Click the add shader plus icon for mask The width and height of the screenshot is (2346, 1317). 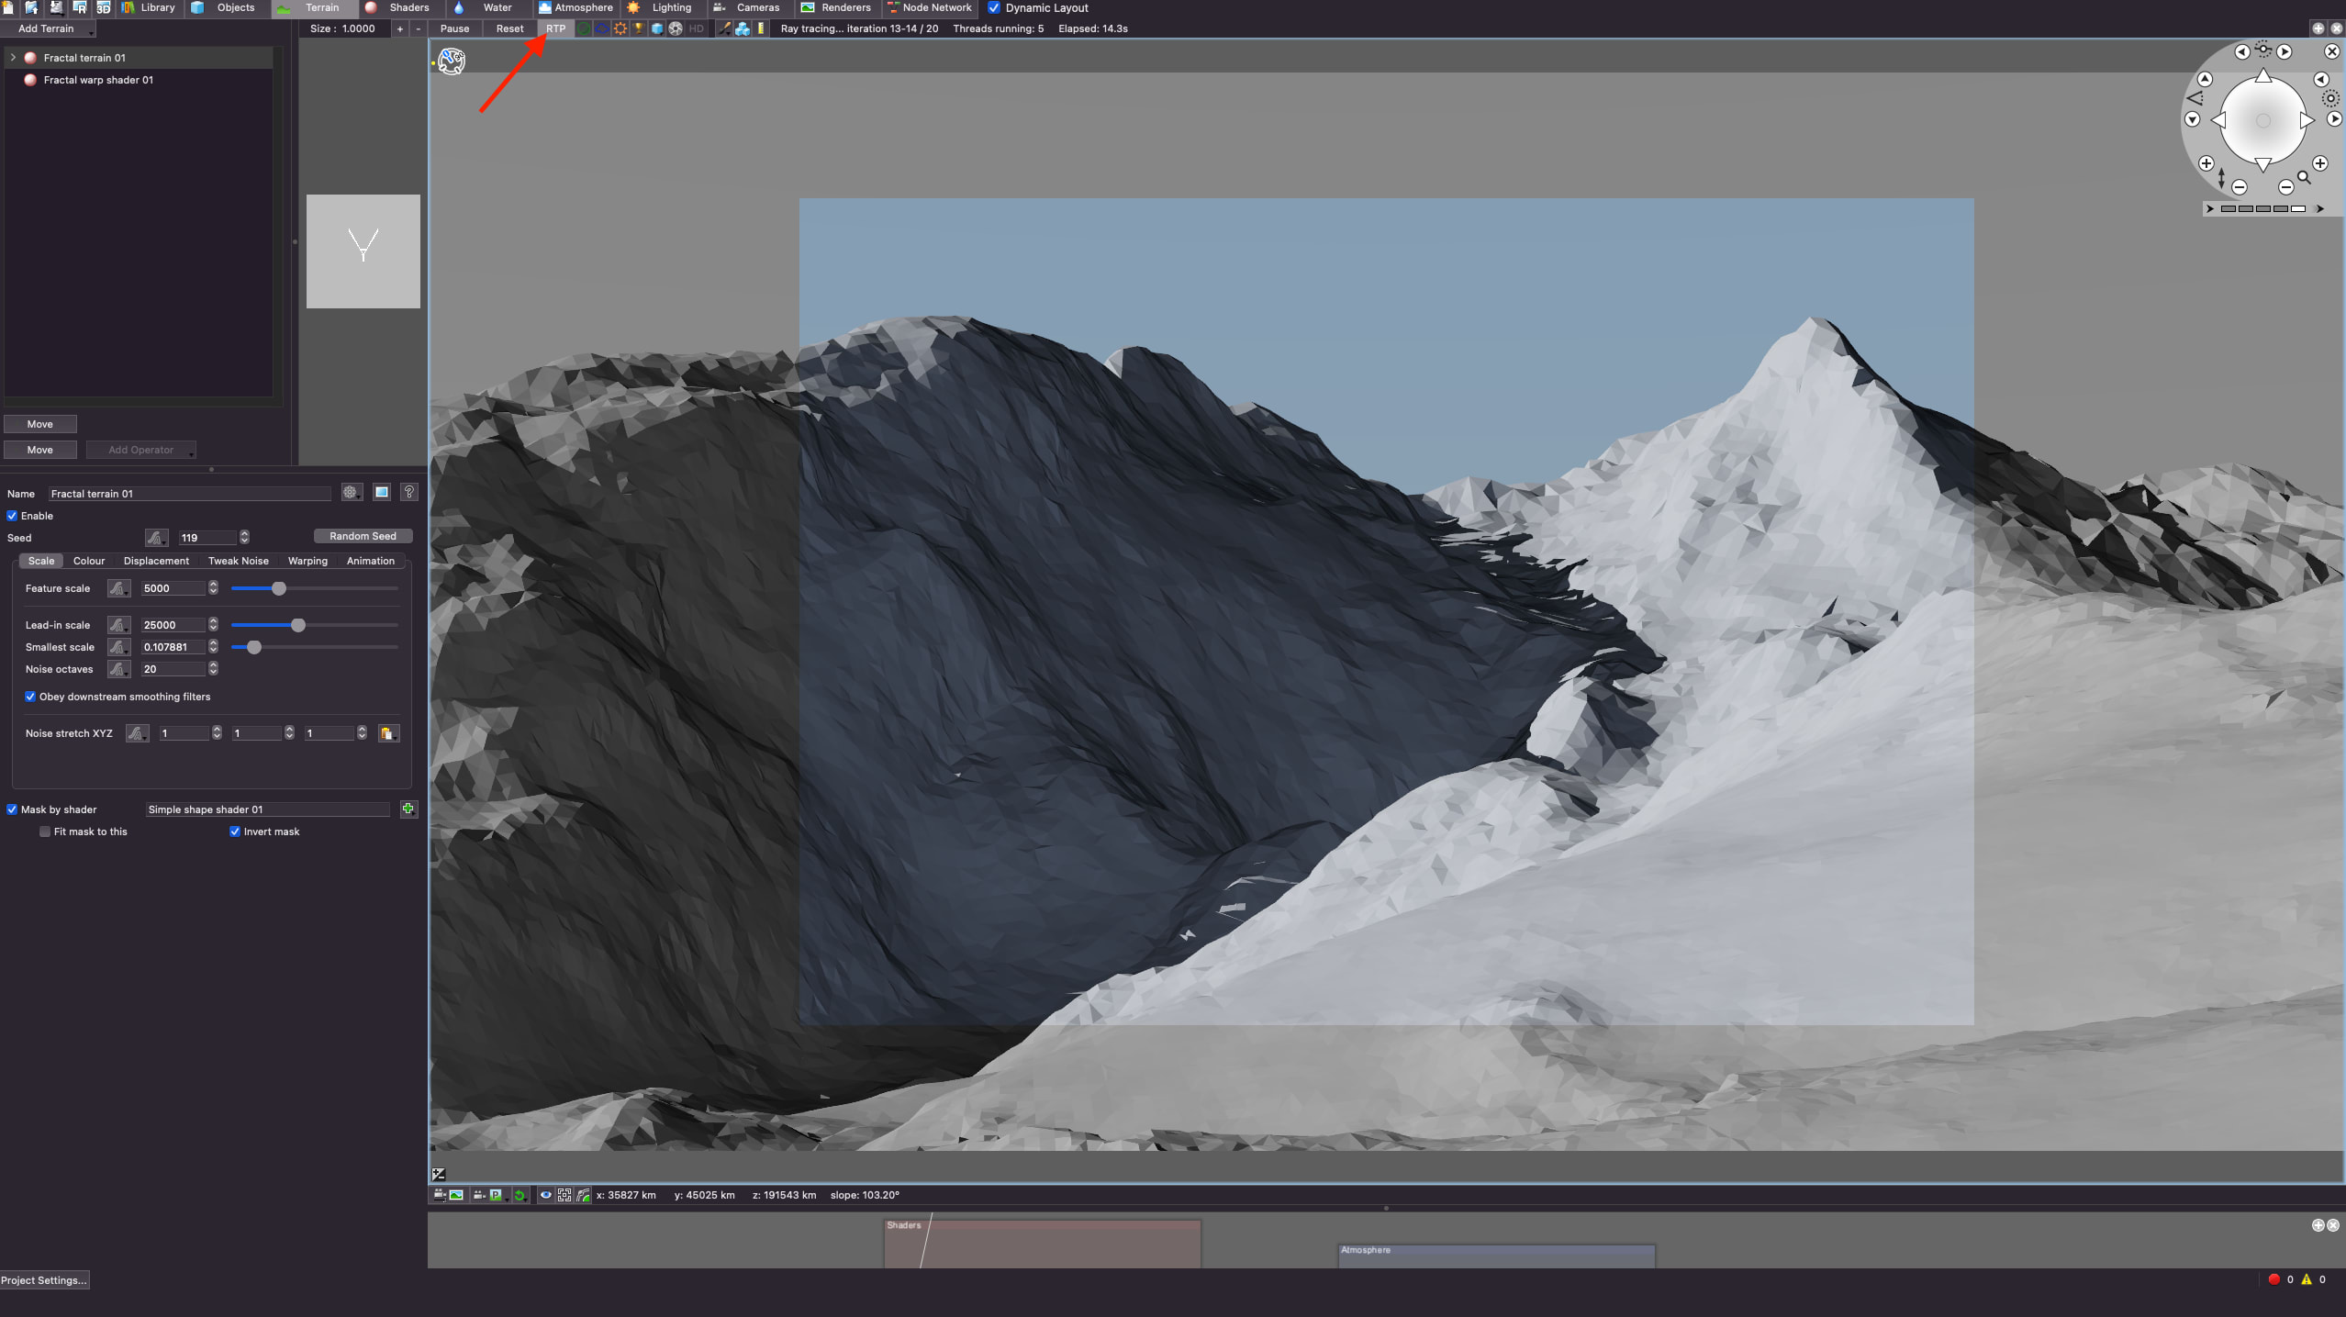click(408, 809)
